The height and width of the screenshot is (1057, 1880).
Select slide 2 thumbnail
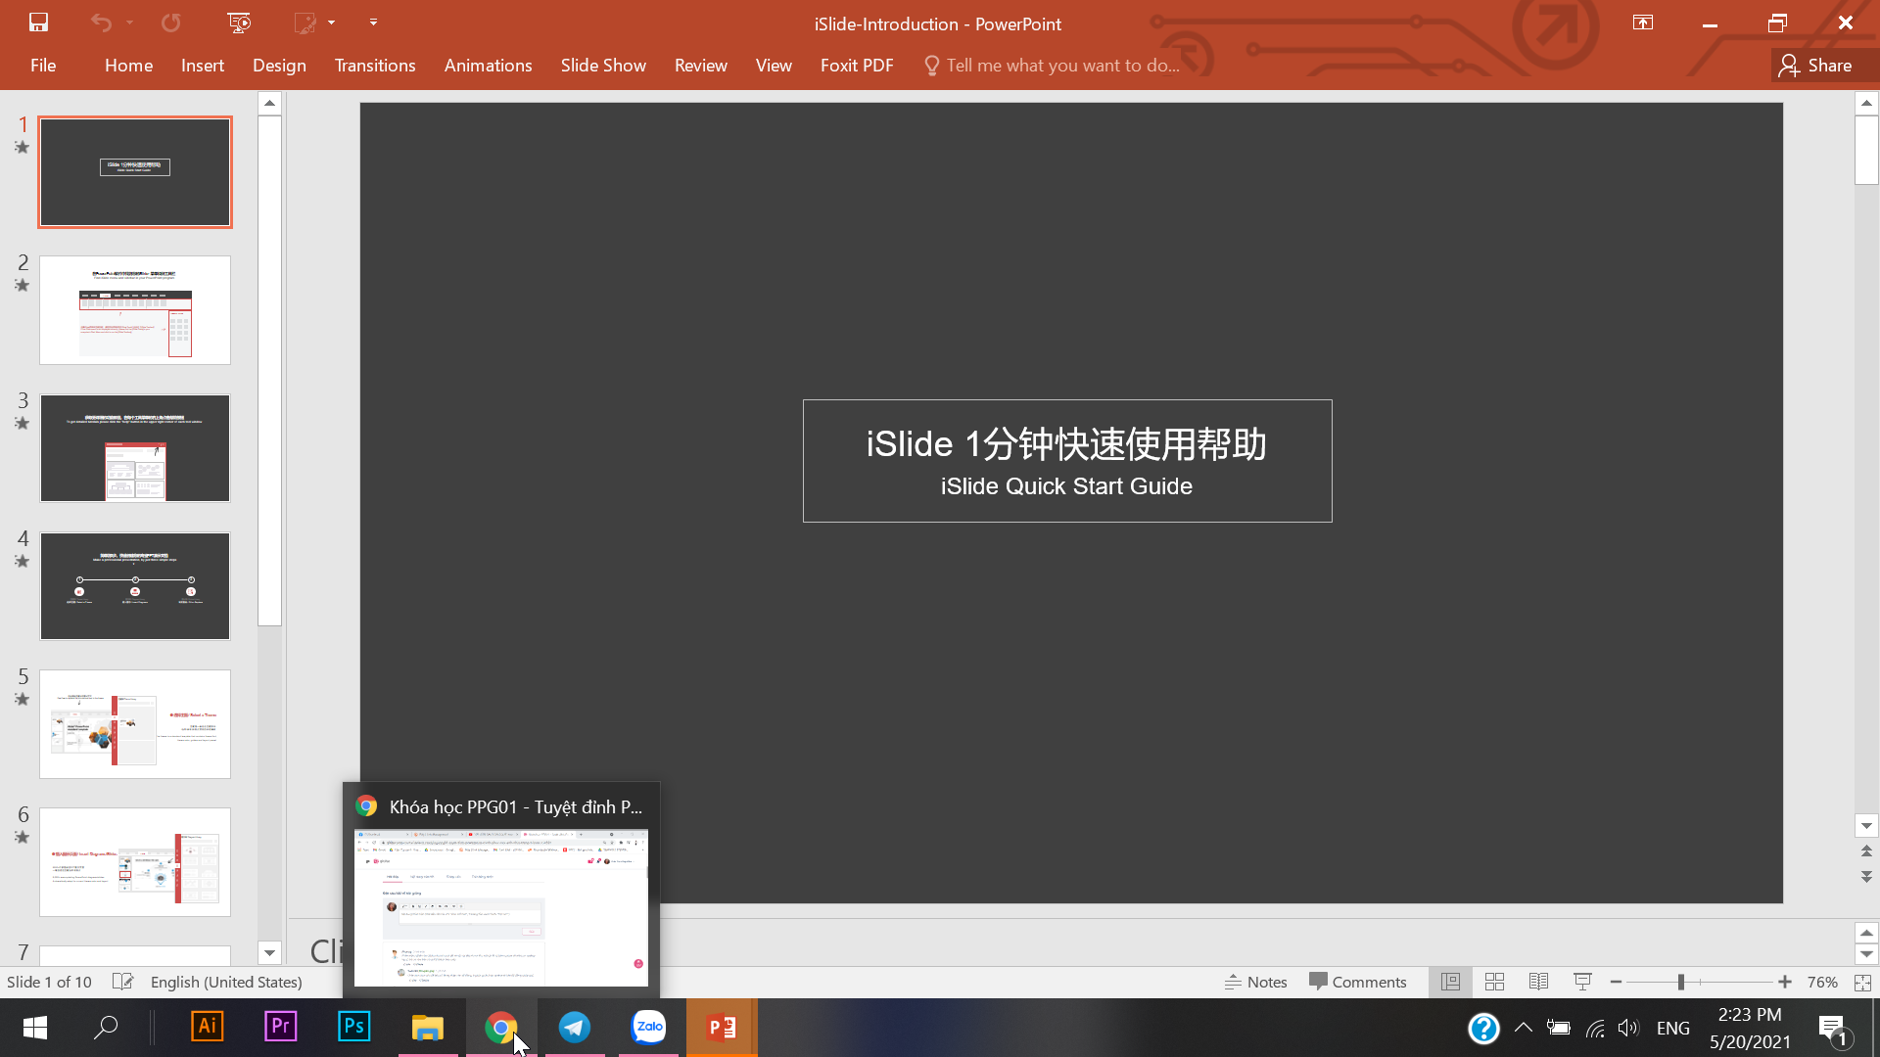[135, 310]
